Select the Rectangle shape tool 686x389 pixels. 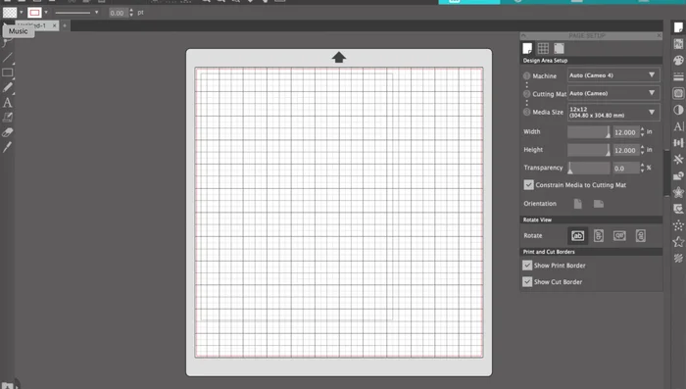click(x=8, y=73)
